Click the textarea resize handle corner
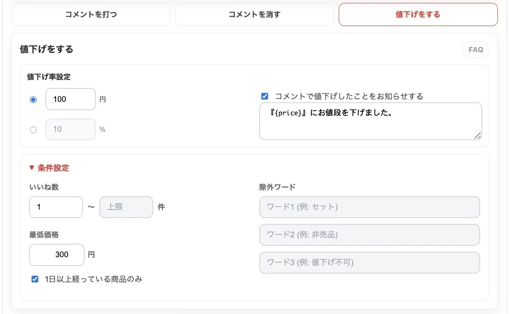 click(x=477, y=136)
